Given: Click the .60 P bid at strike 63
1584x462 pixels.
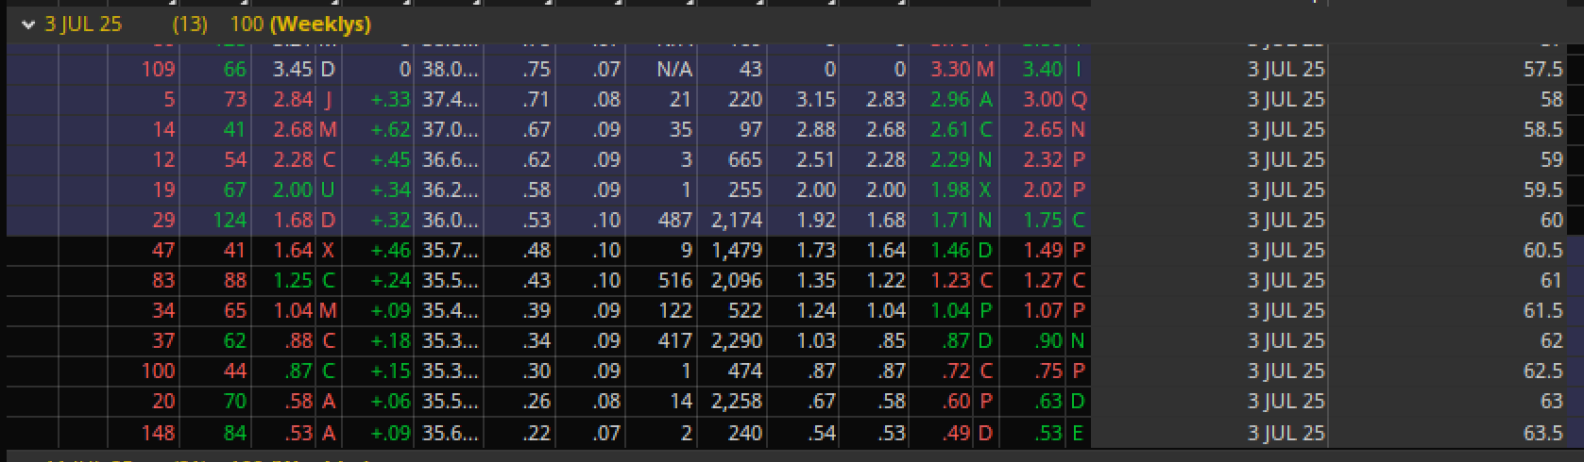Looking at the screenshot, I should pyautogui.click(x=953, y=401).
